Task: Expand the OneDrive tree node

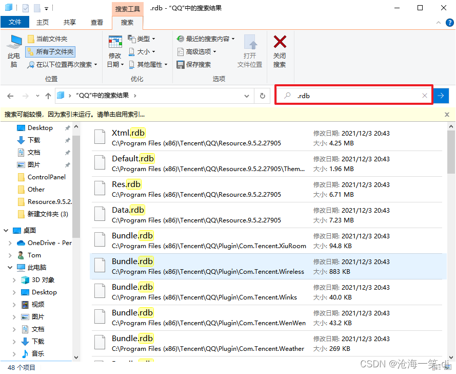Action: pos(10,243)
